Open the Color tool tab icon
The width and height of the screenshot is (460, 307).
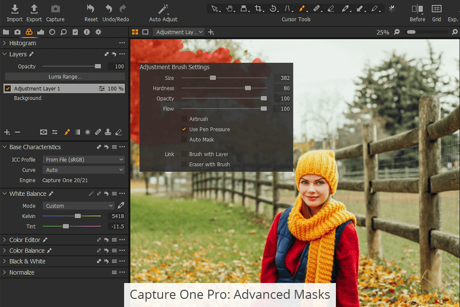click(x=29, y=32)
